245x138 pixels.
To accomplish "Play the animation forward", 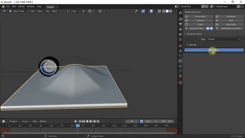I will (91, 121).
